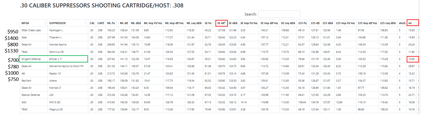
Task: Click the Abel manufacturer cell
Action: click(x=33, y=38)
